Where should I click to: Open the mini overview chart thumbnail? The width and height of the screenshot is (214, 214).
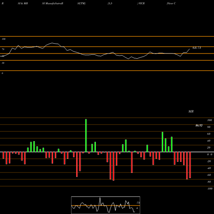point(106,205)
